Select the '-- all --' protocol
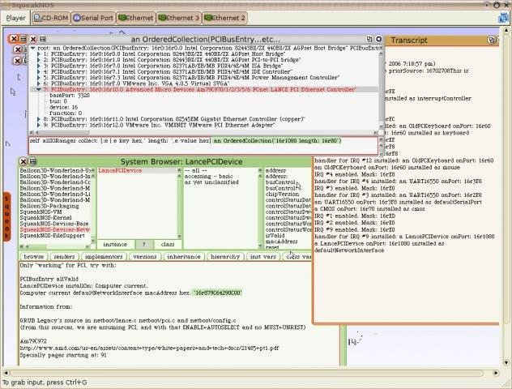Screen dimensions: 512x389 click(195, 170)
